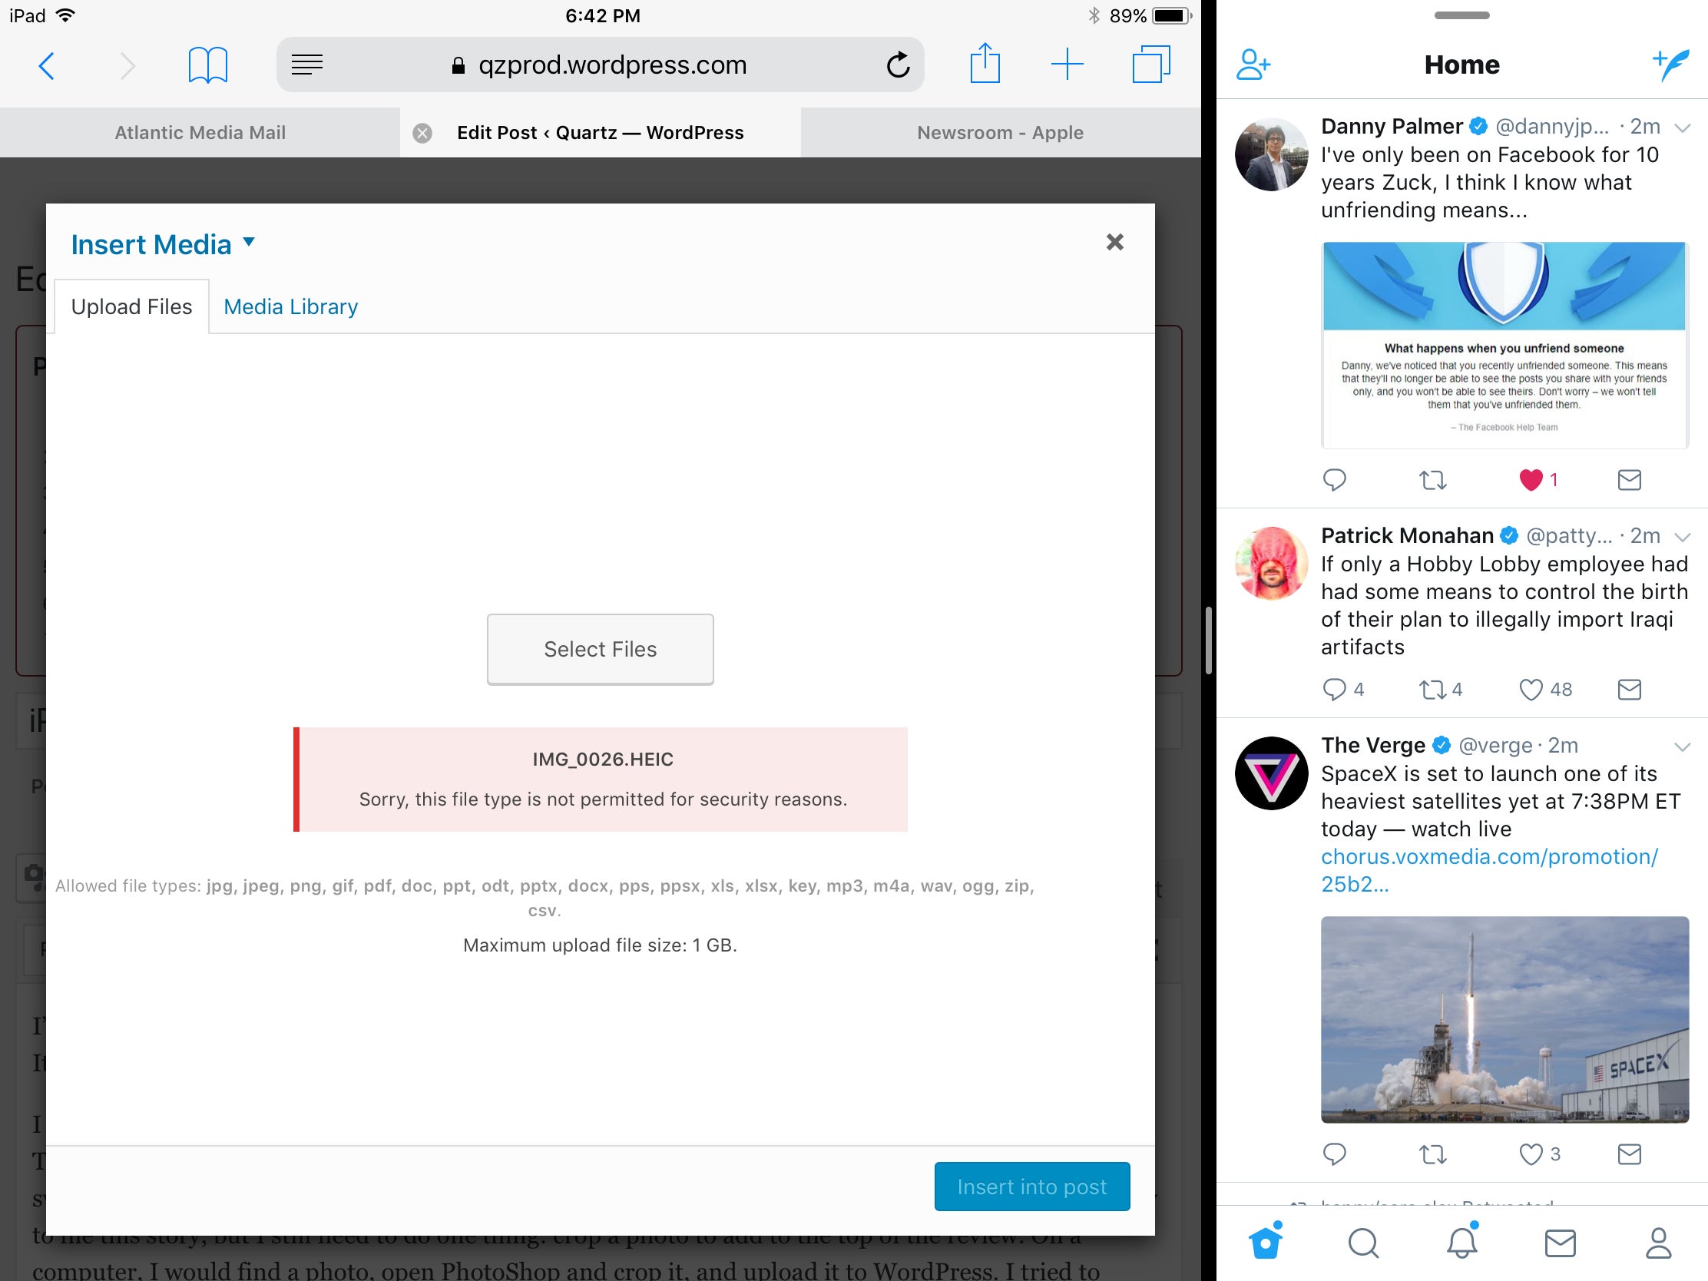Close the Edit Post Quartz tab
Screen dimensions: 1708x1281
(422, 133)
